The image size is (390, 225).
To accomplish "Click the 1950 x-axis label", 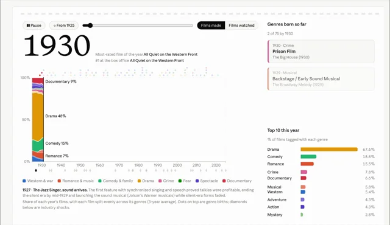I will tap(80, 165).
